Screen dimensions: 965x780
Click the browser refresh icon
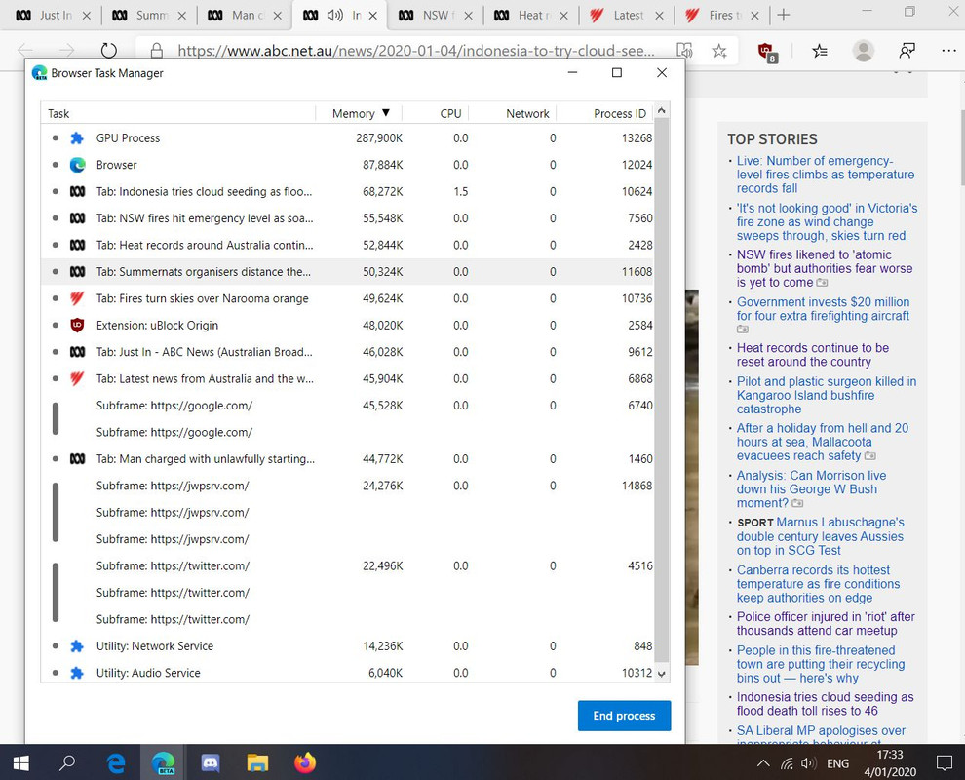(x=109, y=51)
